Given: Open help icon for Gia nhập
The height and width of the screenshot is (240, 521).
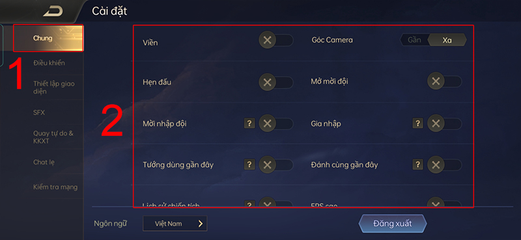Looking at the screenshot, I should (417, 124).
